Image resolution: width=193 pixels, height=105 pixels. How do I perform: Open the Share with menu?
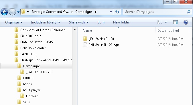click(79, 22)
